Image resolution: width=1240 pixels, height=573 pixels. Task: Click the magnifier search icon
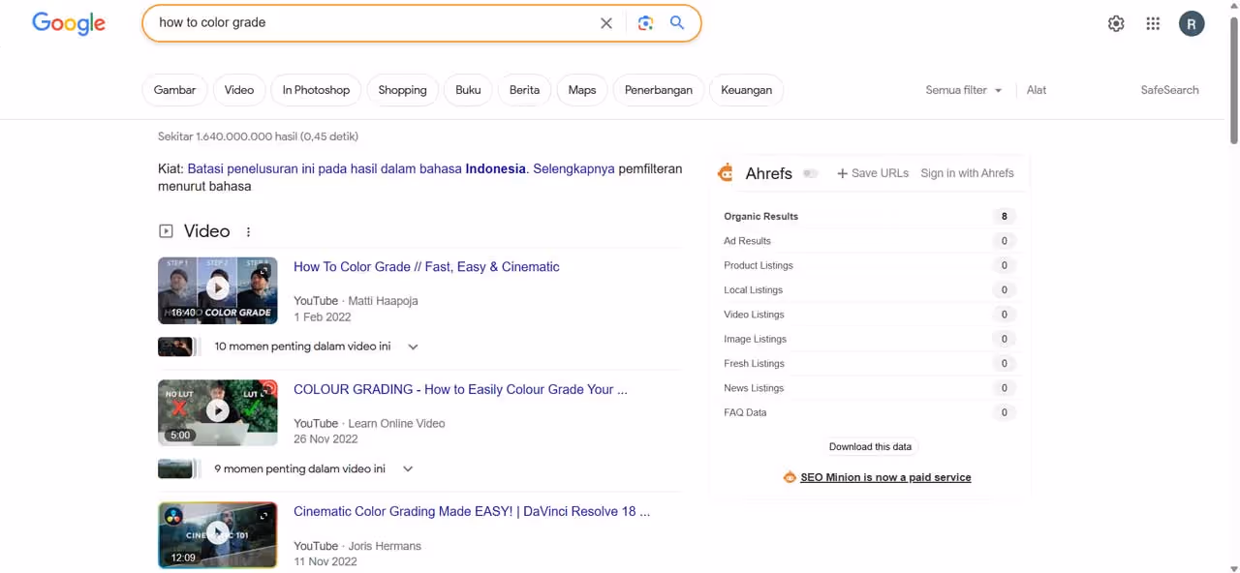677,23
